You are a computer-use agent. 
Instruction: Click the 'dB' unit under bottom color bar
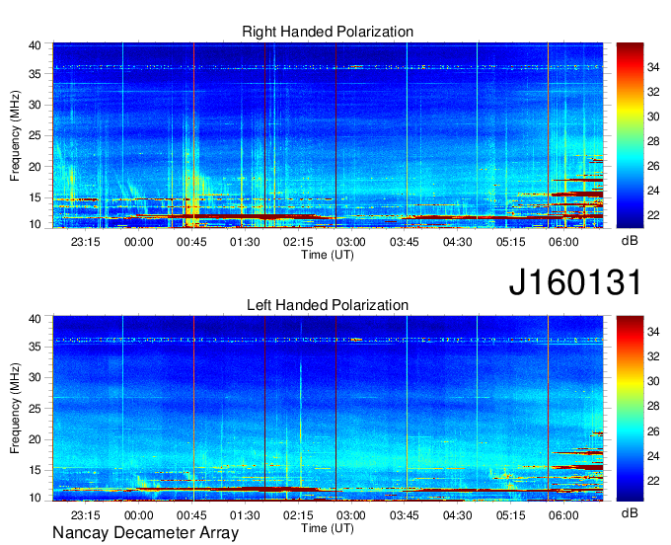click(x=630, y=513)
